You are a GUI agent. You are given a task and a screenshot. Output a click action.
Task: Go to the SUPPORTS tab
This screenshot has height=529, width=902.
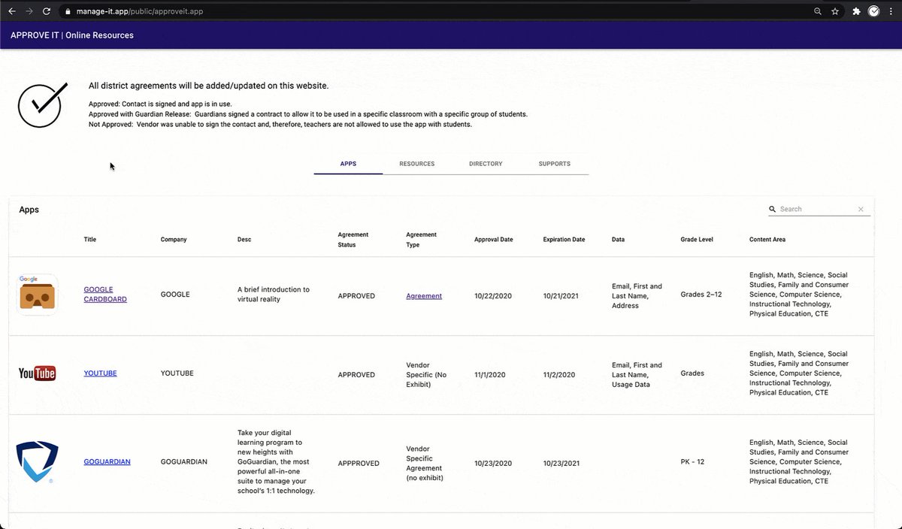[x=555, y=164]
